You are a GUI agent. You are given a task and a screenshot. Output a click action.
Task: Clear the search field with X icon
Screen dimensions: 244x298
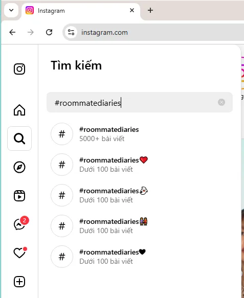pos(221,102)
